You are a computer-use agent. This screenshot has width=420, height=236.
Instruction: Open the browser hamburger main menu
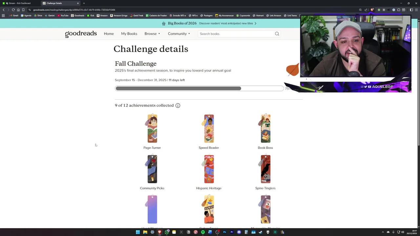[x=417, y=10]
